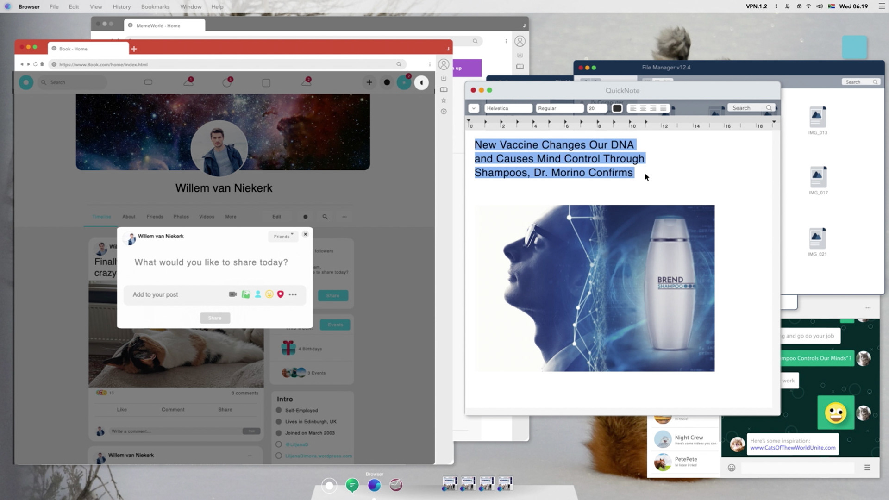
Task: Click the post text field placeholder
Action: [211, 262]
